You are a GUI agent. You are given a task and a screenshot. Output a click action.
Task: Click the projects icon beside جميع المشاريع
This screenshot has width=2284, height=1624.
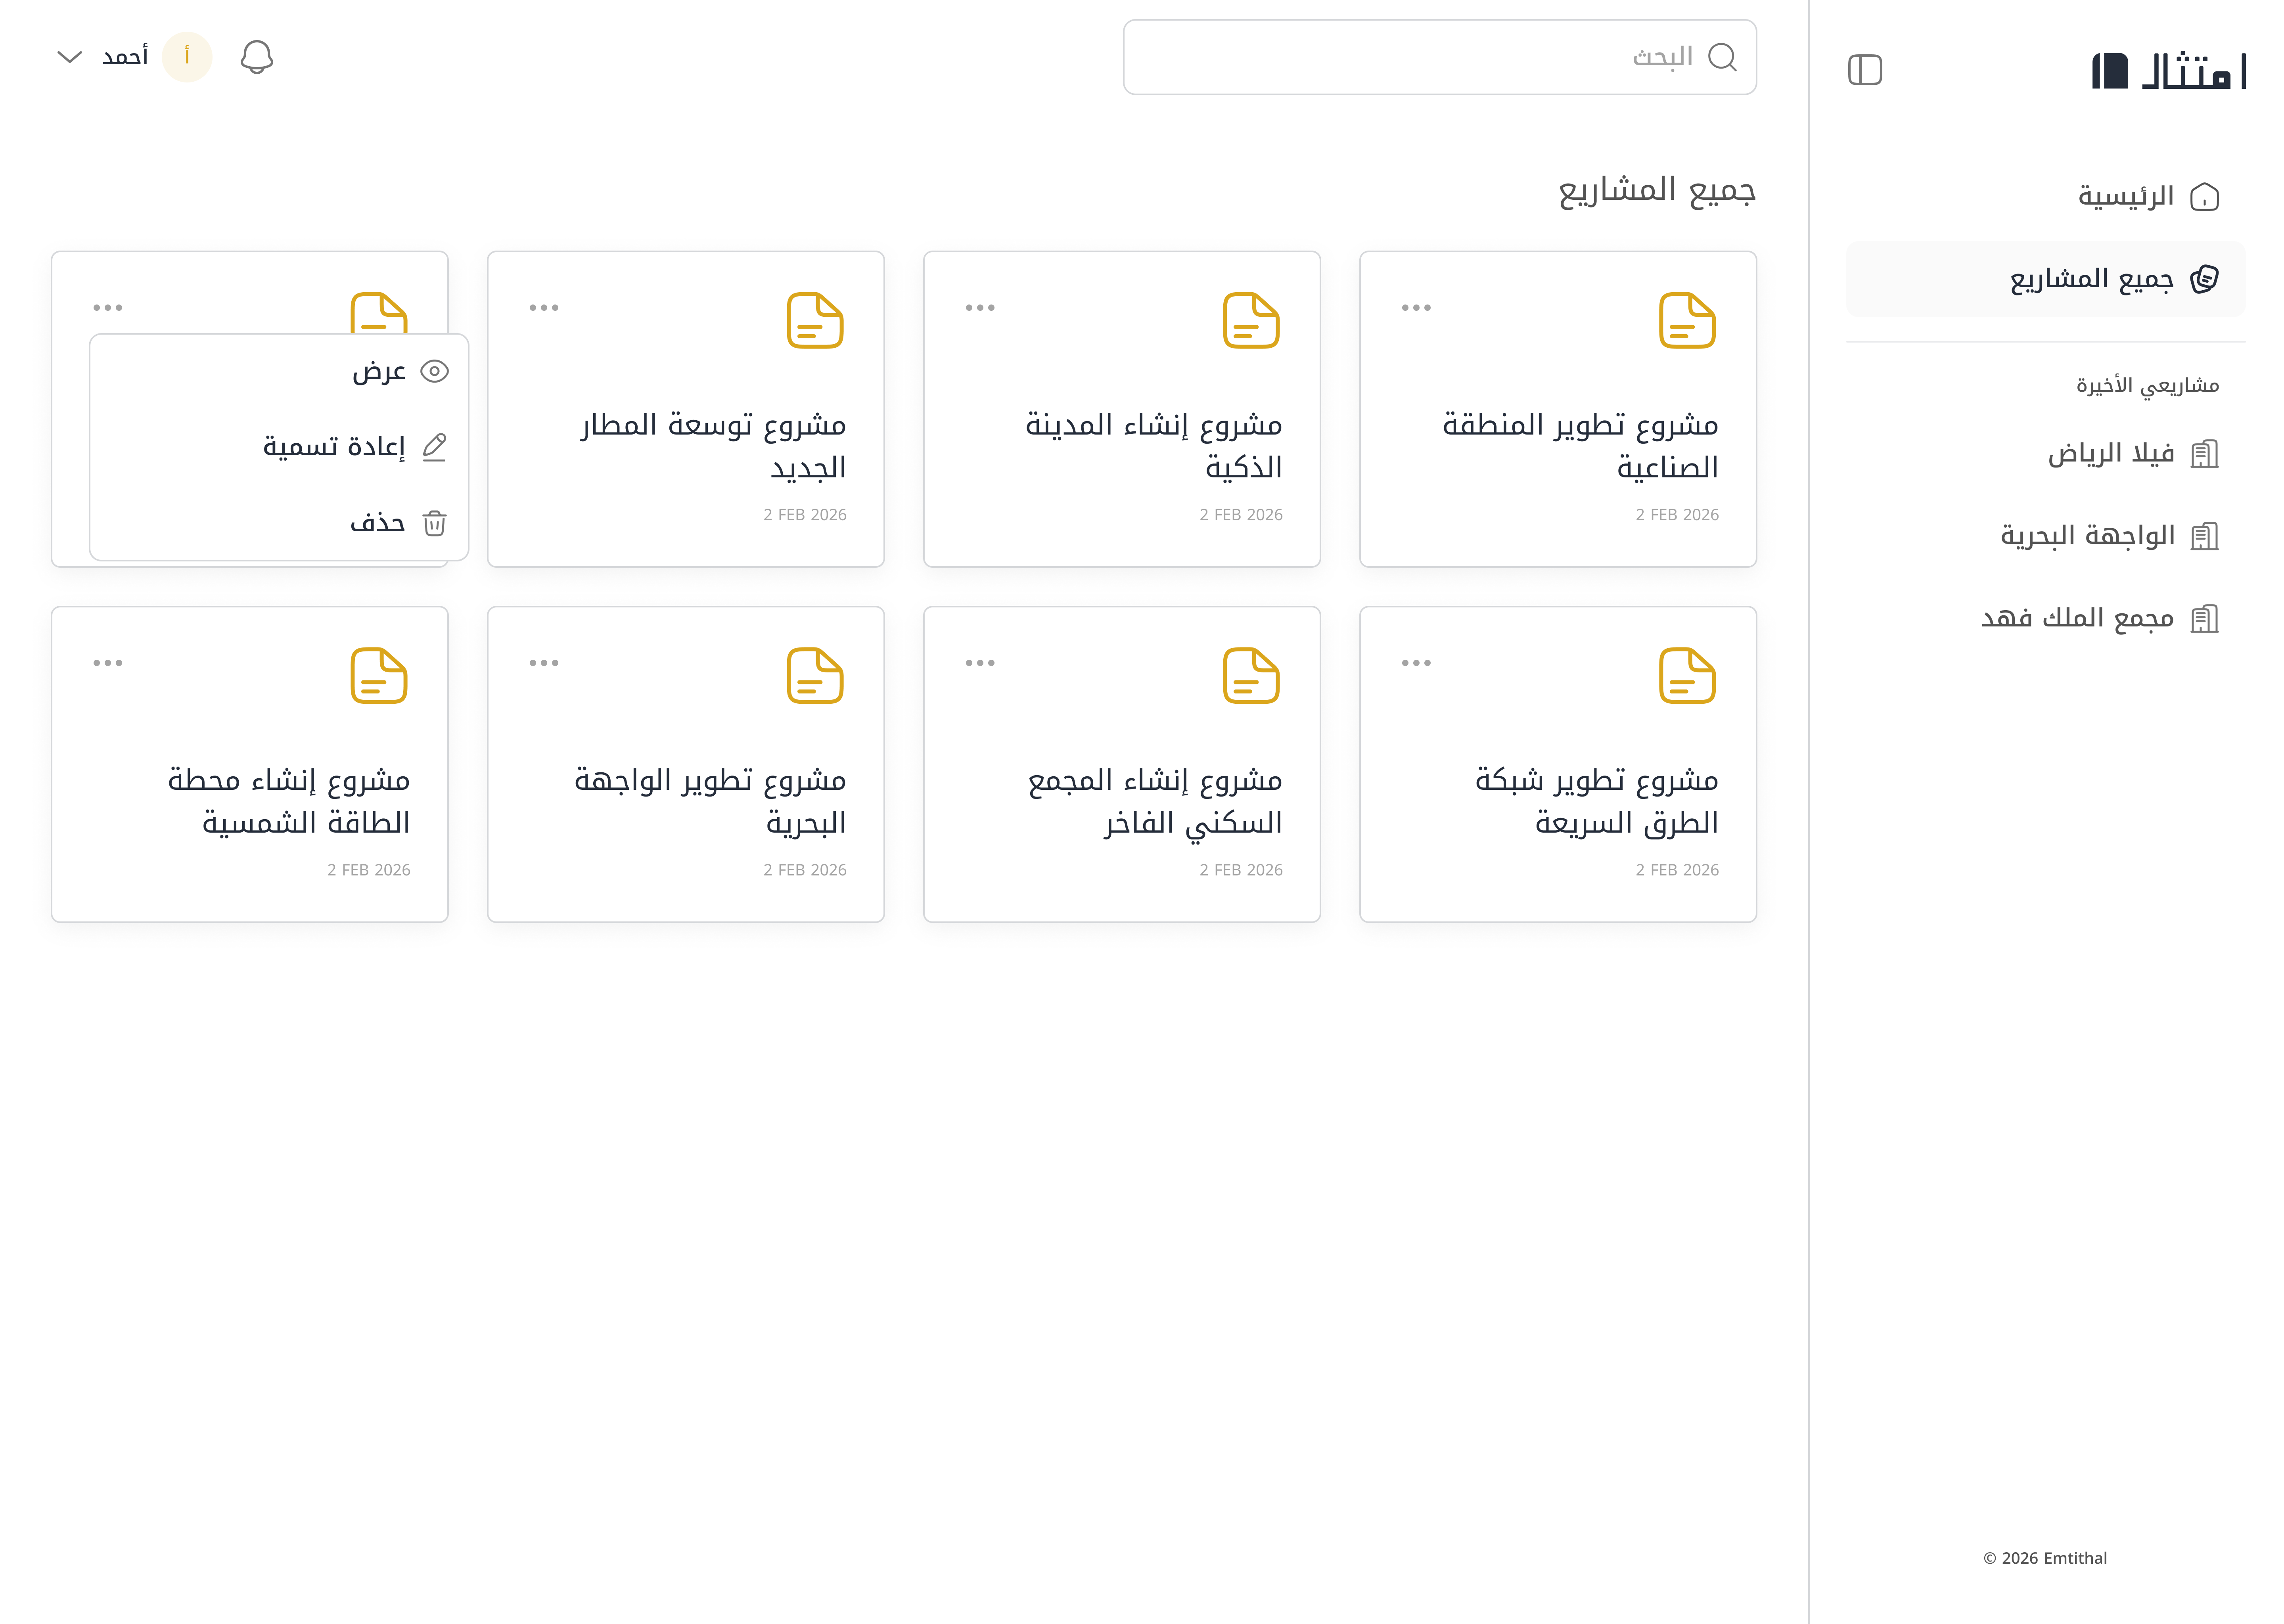2204,279
